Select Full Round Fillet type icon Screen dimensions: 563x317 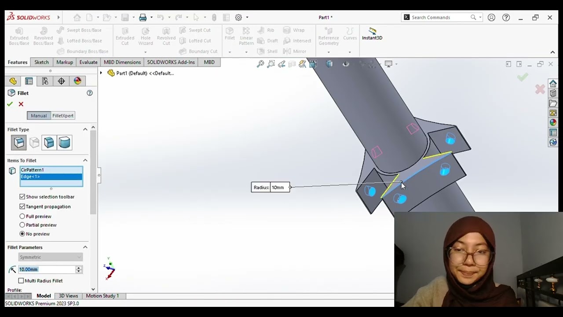[x=64, y=143]
